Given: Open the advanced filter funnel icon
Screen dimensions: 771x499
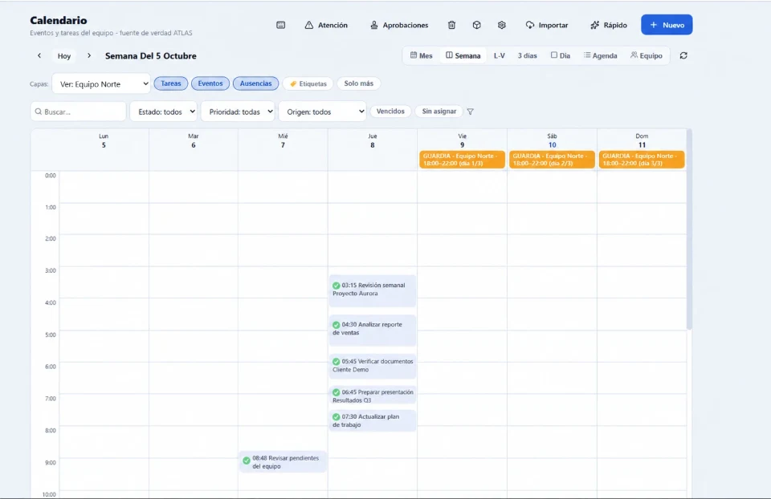Looking at the screenshot, I should (470, 112).
